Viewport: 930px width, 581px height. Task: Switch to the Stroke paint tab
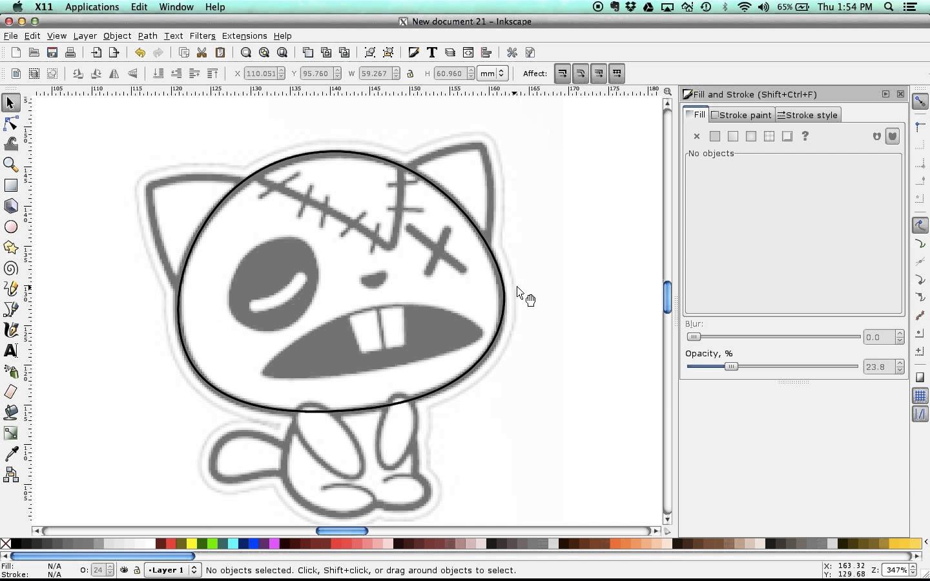pyautogui.click(x=741, y=115)
